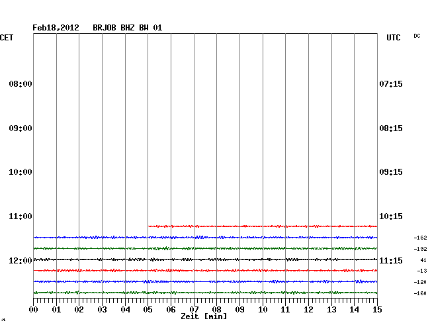Click the 'UTC' time zone label
Image resolution: width=430 pixels, height=327 pixels.
[x=394, y=38]
